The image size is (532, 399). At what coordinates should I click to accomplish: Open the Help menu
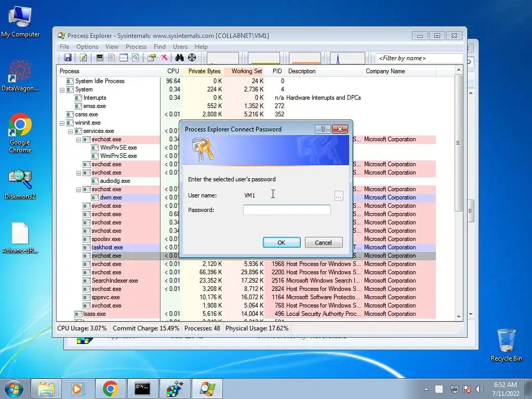coord(201,46)
